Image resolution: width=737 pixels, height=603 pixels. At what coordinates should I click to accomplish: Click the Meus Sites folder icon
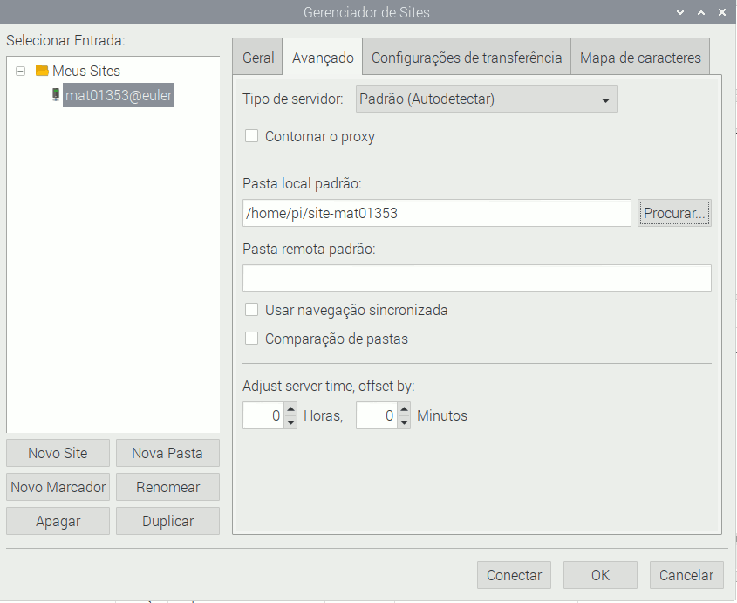(x=42, y=71)
